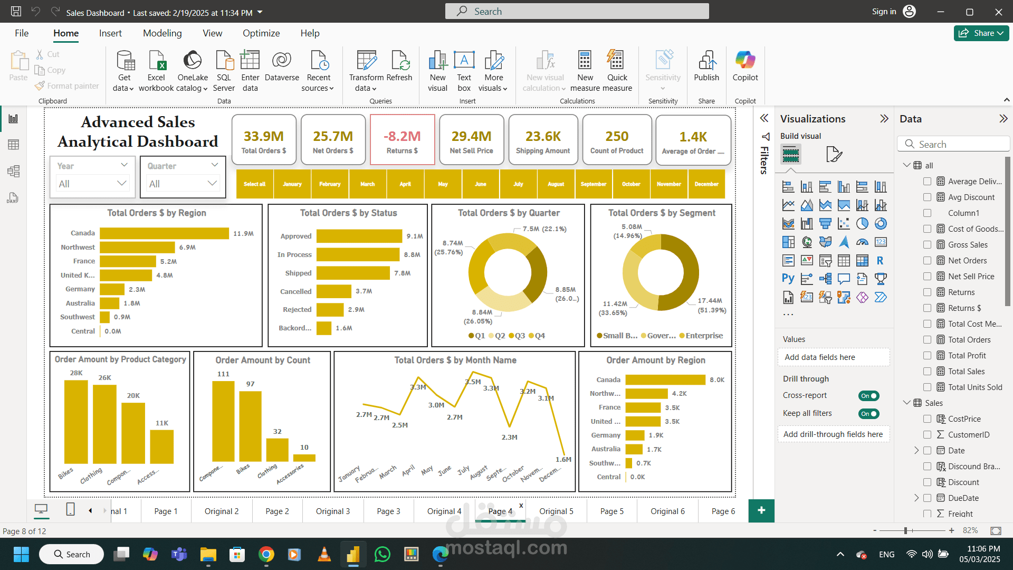Screen dimensions: 1013x570
Task: Click the Get data icon
Action: coord(125,61)
